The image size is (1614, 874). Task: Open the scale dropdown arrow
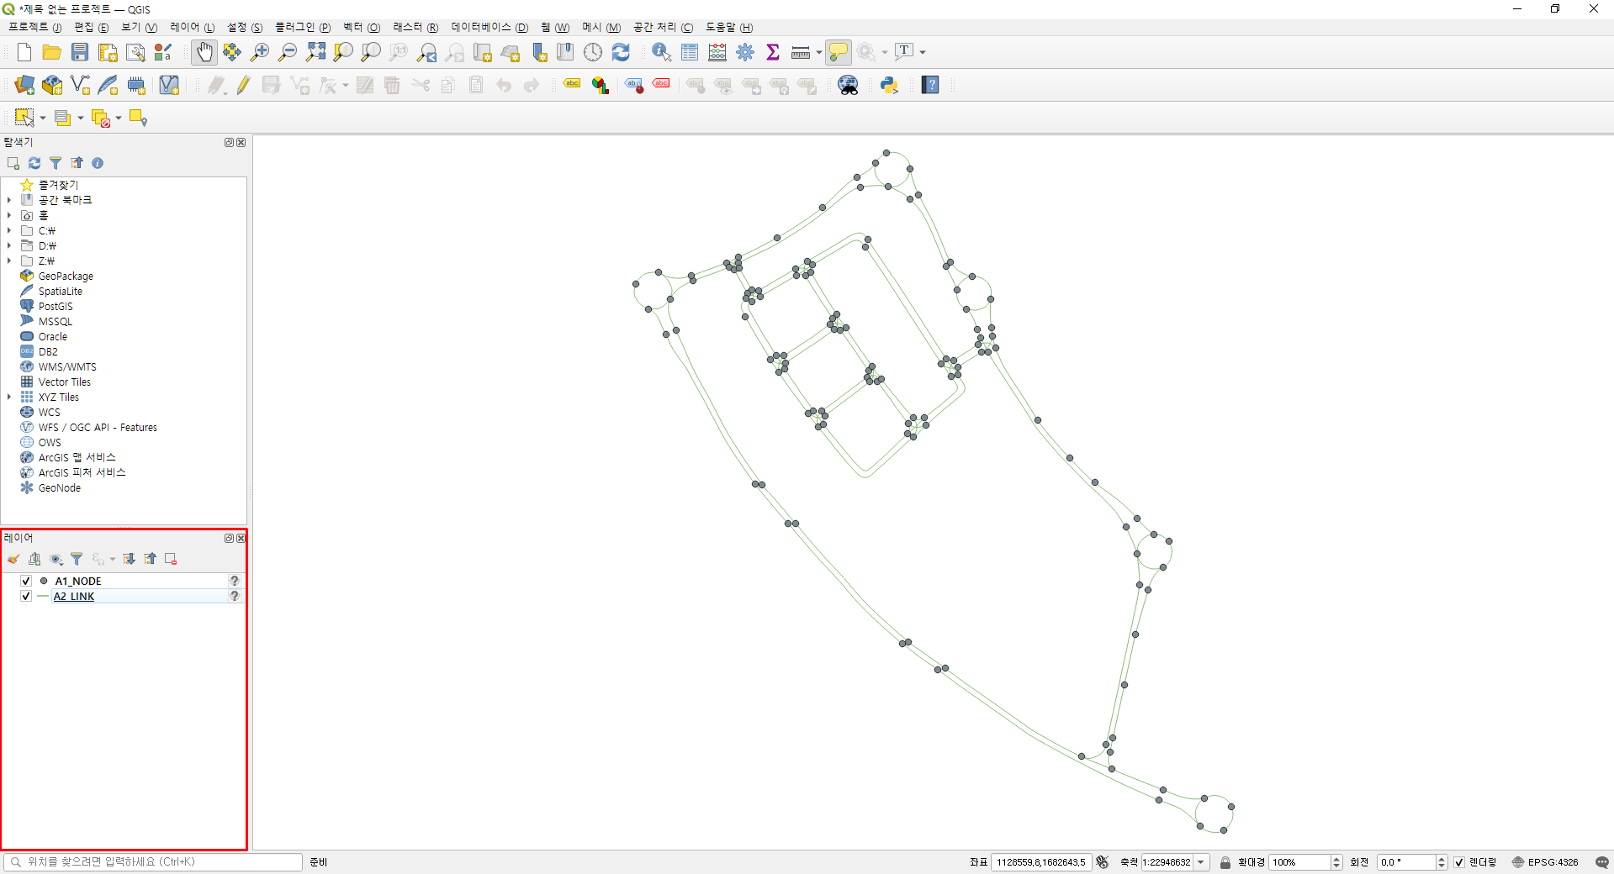point(1201,862)
